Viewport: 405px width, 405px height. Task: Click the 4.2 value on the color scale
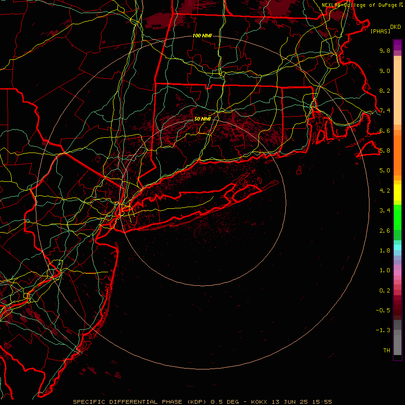(x=385, y=191)
